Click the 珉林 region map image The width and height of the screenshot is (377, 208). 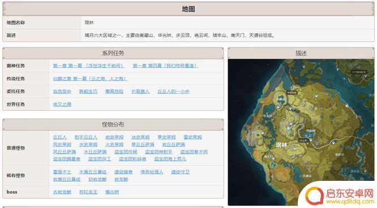click(301, 132)
